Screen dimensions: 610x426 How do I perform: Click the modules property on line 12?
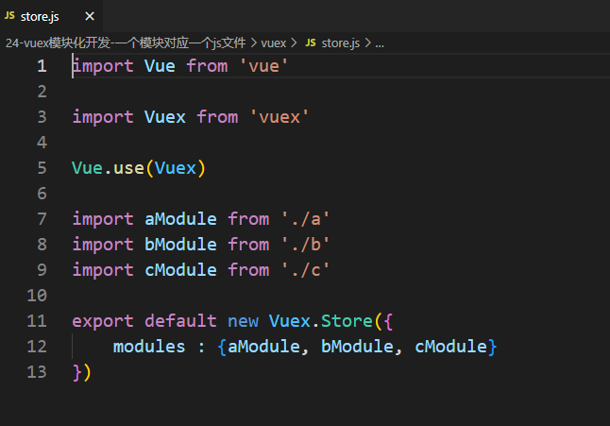pos(149,347)
